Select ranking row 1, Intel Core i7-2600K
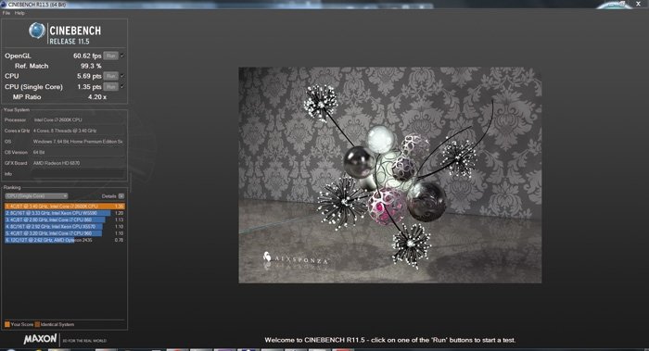The width and height of the screenshot is (649, 351). [x=65, y=206]
